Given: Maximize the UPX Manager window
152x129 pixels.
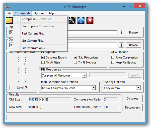Looking at the screenshot, I should click(x=131, y=6).
